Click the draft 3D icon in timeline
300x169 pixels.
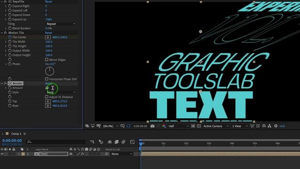[x=101, y=142]
